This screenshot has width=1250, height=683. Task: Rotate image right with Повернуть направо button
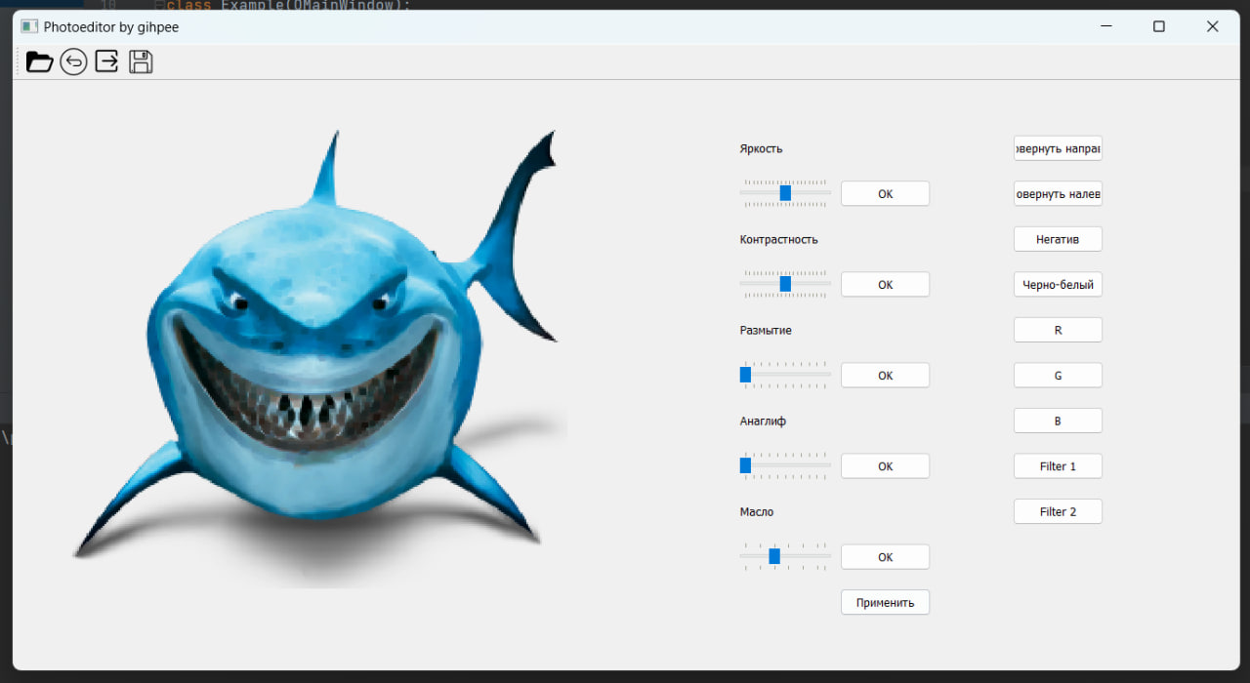tap(1058, 148)
